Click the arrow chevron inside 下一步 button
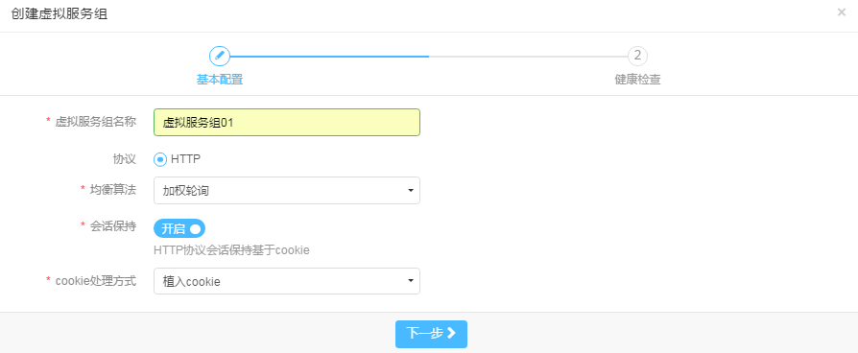The image size is (858, 353). pos(451,333)
